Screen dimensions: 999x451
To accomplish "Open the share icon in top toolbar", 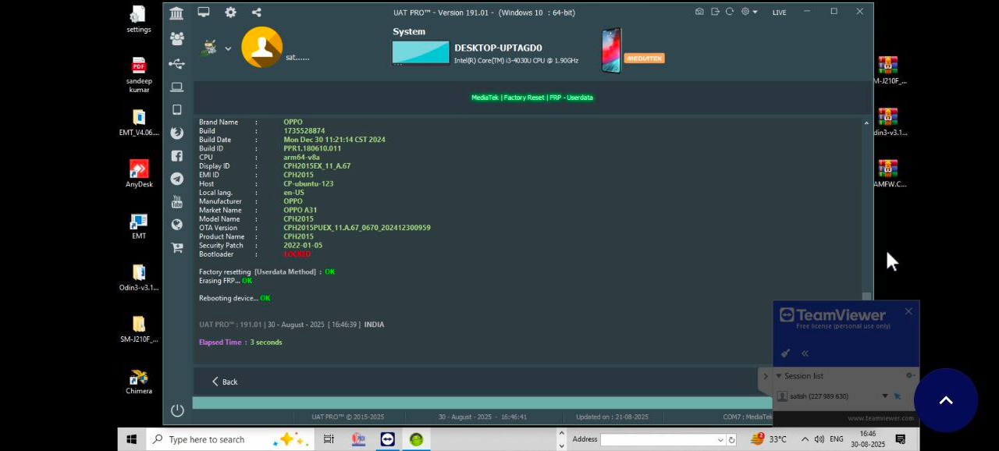I will point(257,12).
